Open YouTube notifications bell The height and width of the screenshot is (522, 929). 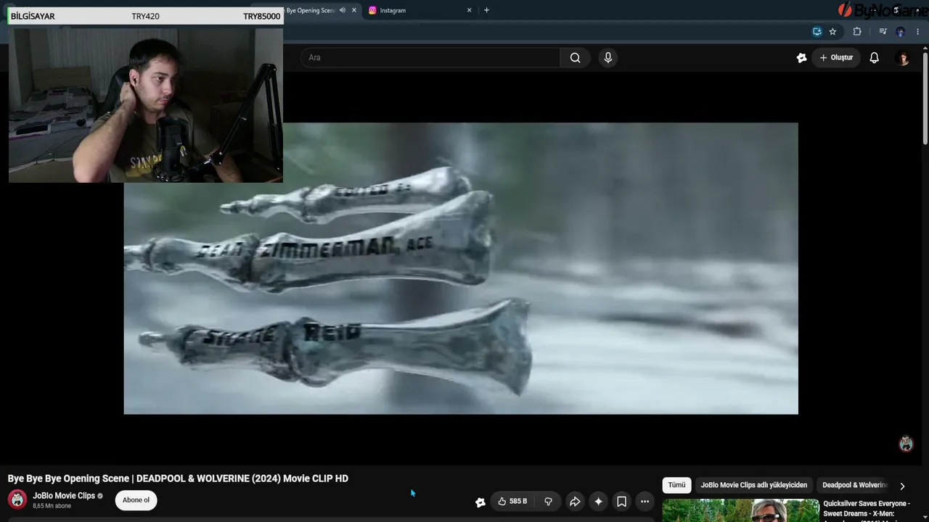point(875,58)
